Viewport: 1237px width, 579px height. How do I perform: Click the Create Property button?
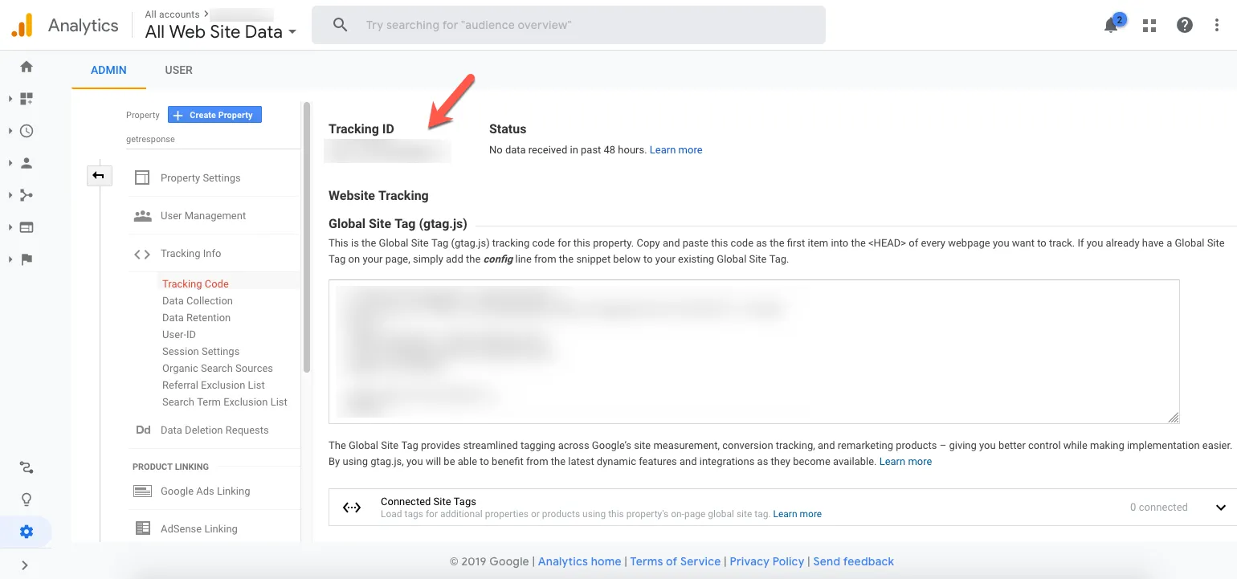click(x=214, y=115)
